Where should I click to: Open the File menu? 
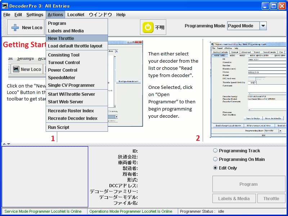(7, 15)
